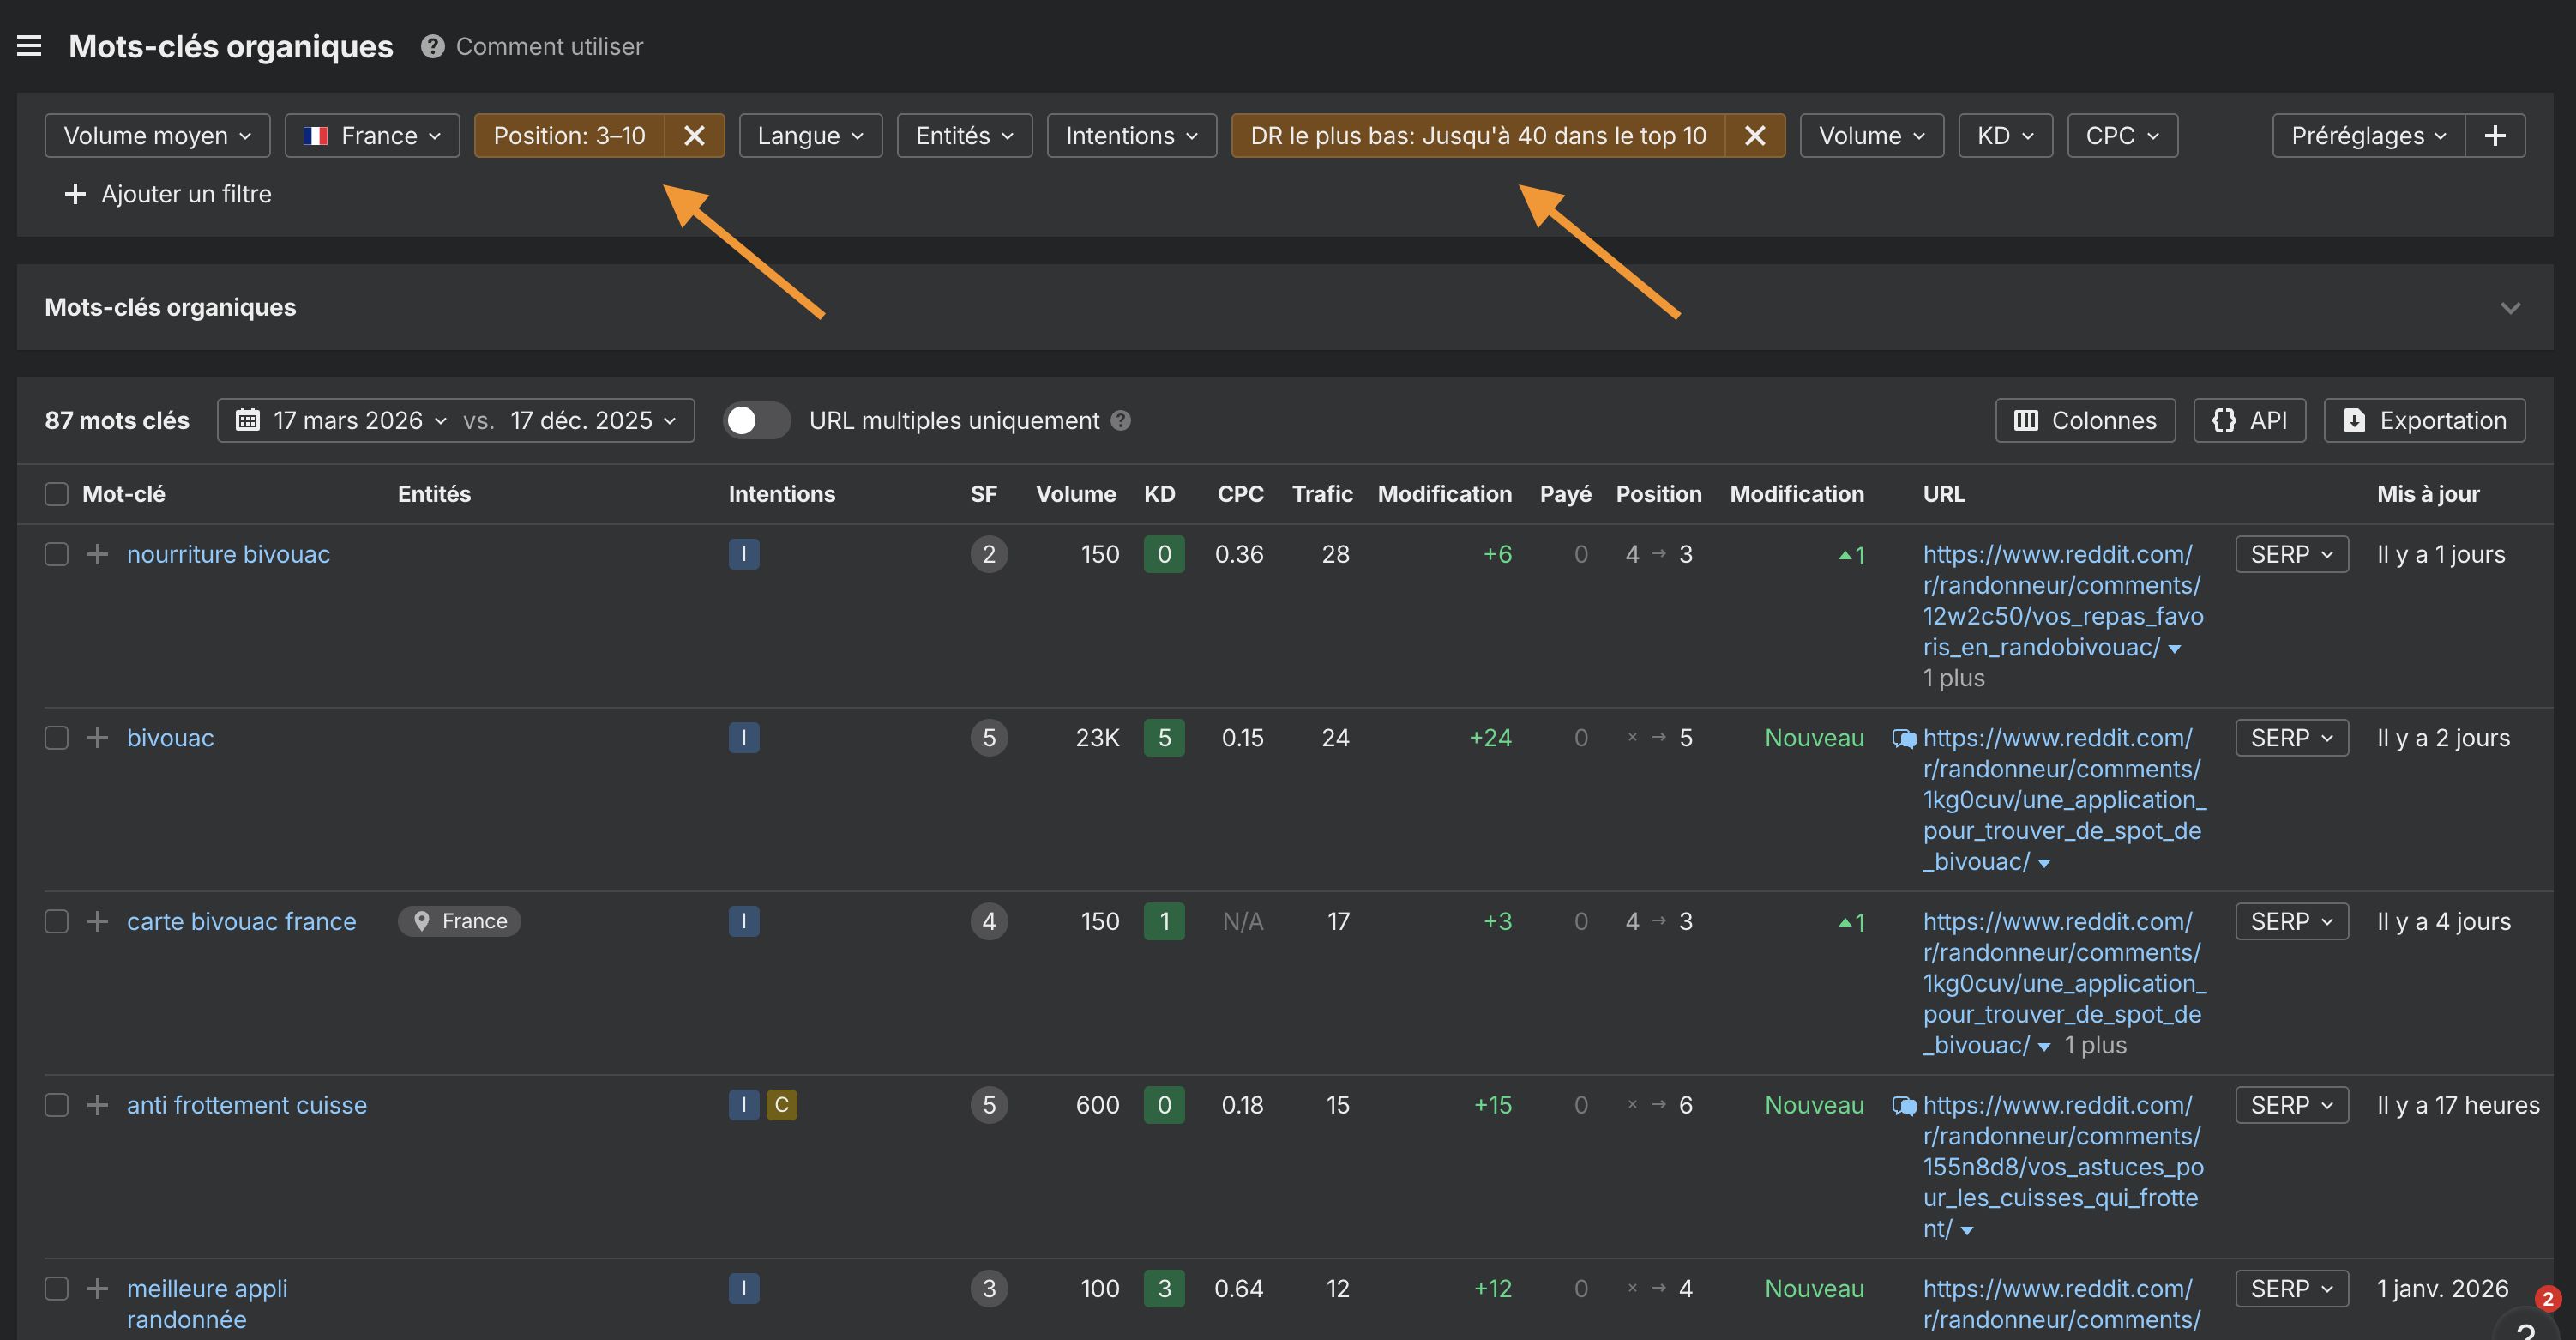Click the 'Comment utiliser' help icon
This screenshot has height=1340, width=2576.
pyautogui.click(x=432, y=46)
